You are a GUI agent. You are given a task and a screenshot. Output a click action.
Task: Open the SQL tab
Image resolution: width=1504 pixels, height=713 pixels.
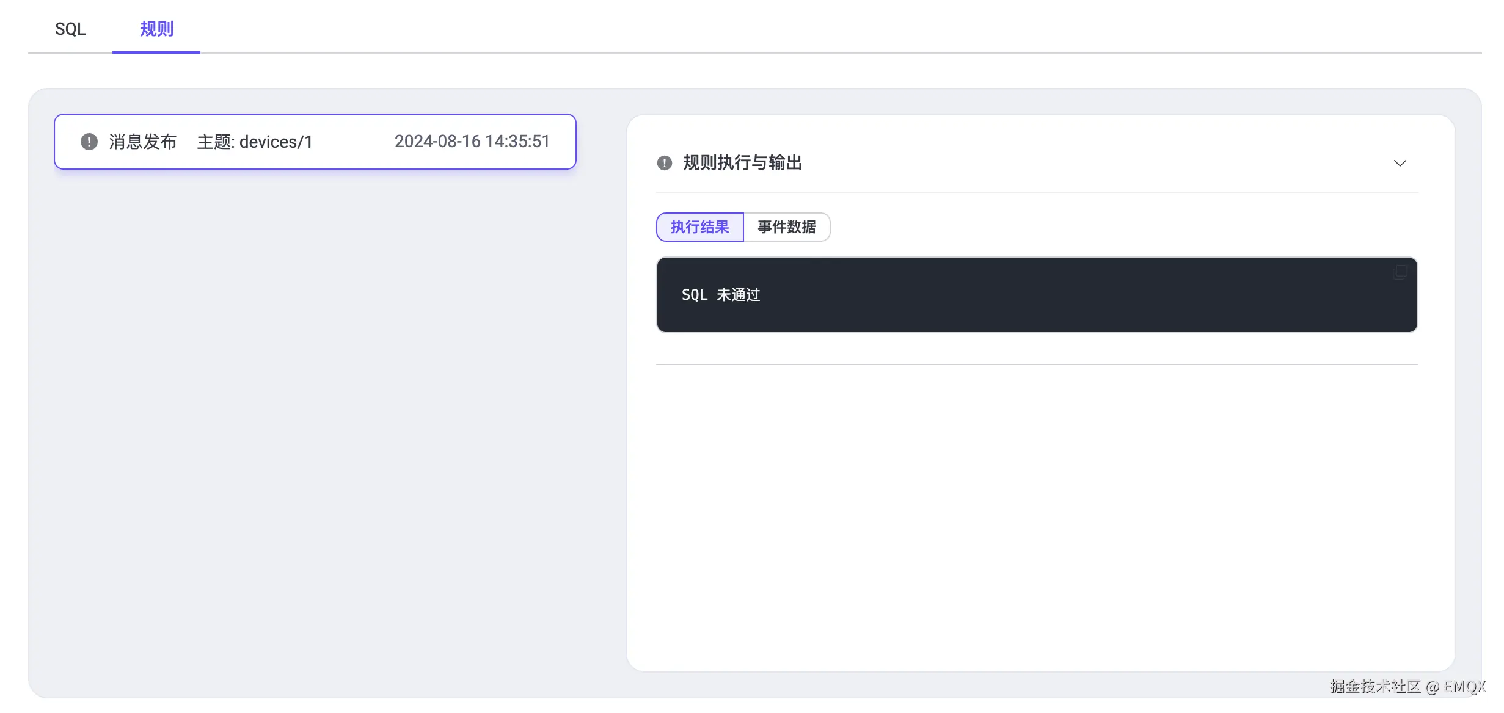[x=70, y=29]
